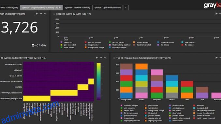Toggle registry key removed legend entry
Screen dimensions: 221x124
[x=130, y=121]
